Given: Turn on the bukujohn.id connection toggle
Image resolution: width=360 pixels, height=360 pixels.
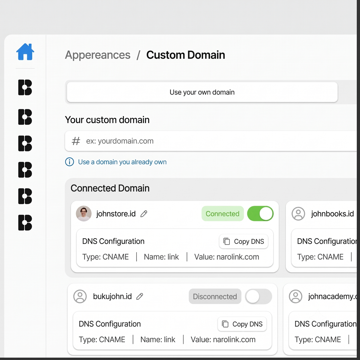Looking at the screenshot, I should click(258, 296).
